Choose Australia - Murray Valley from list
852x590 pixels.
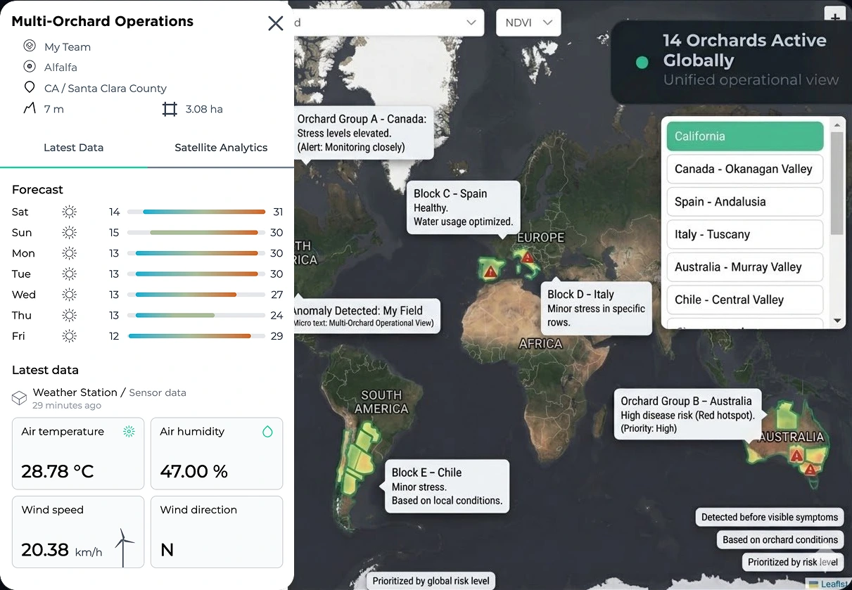click(x=744, y=267)
